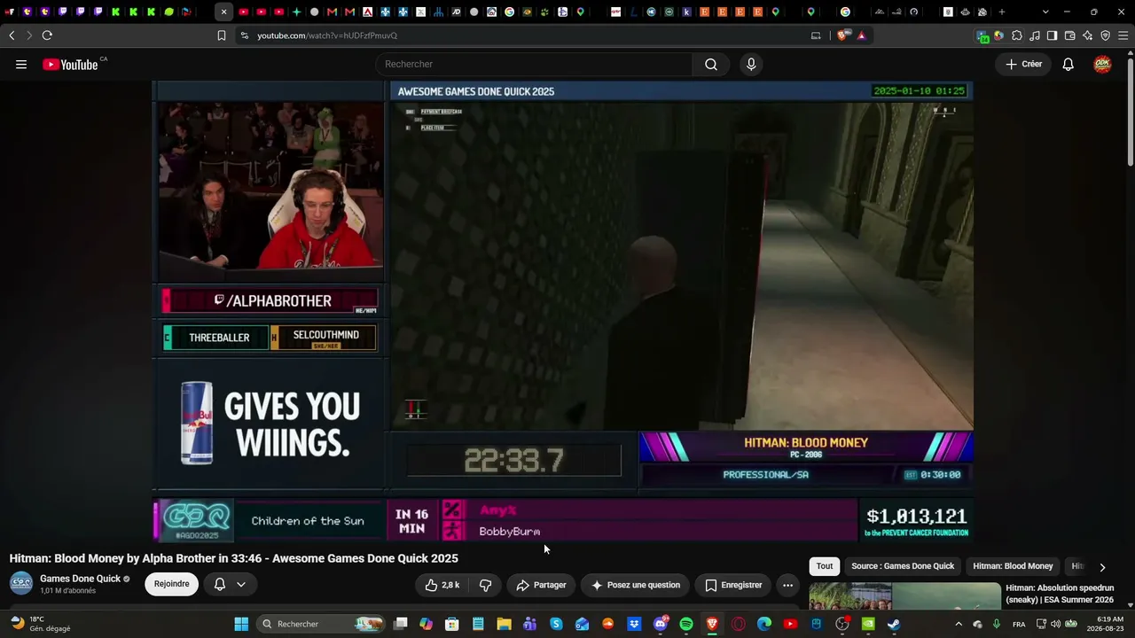Click the Créer button
The image size is (1135, 638).
pyautogui.click(x=1023, y=64)
